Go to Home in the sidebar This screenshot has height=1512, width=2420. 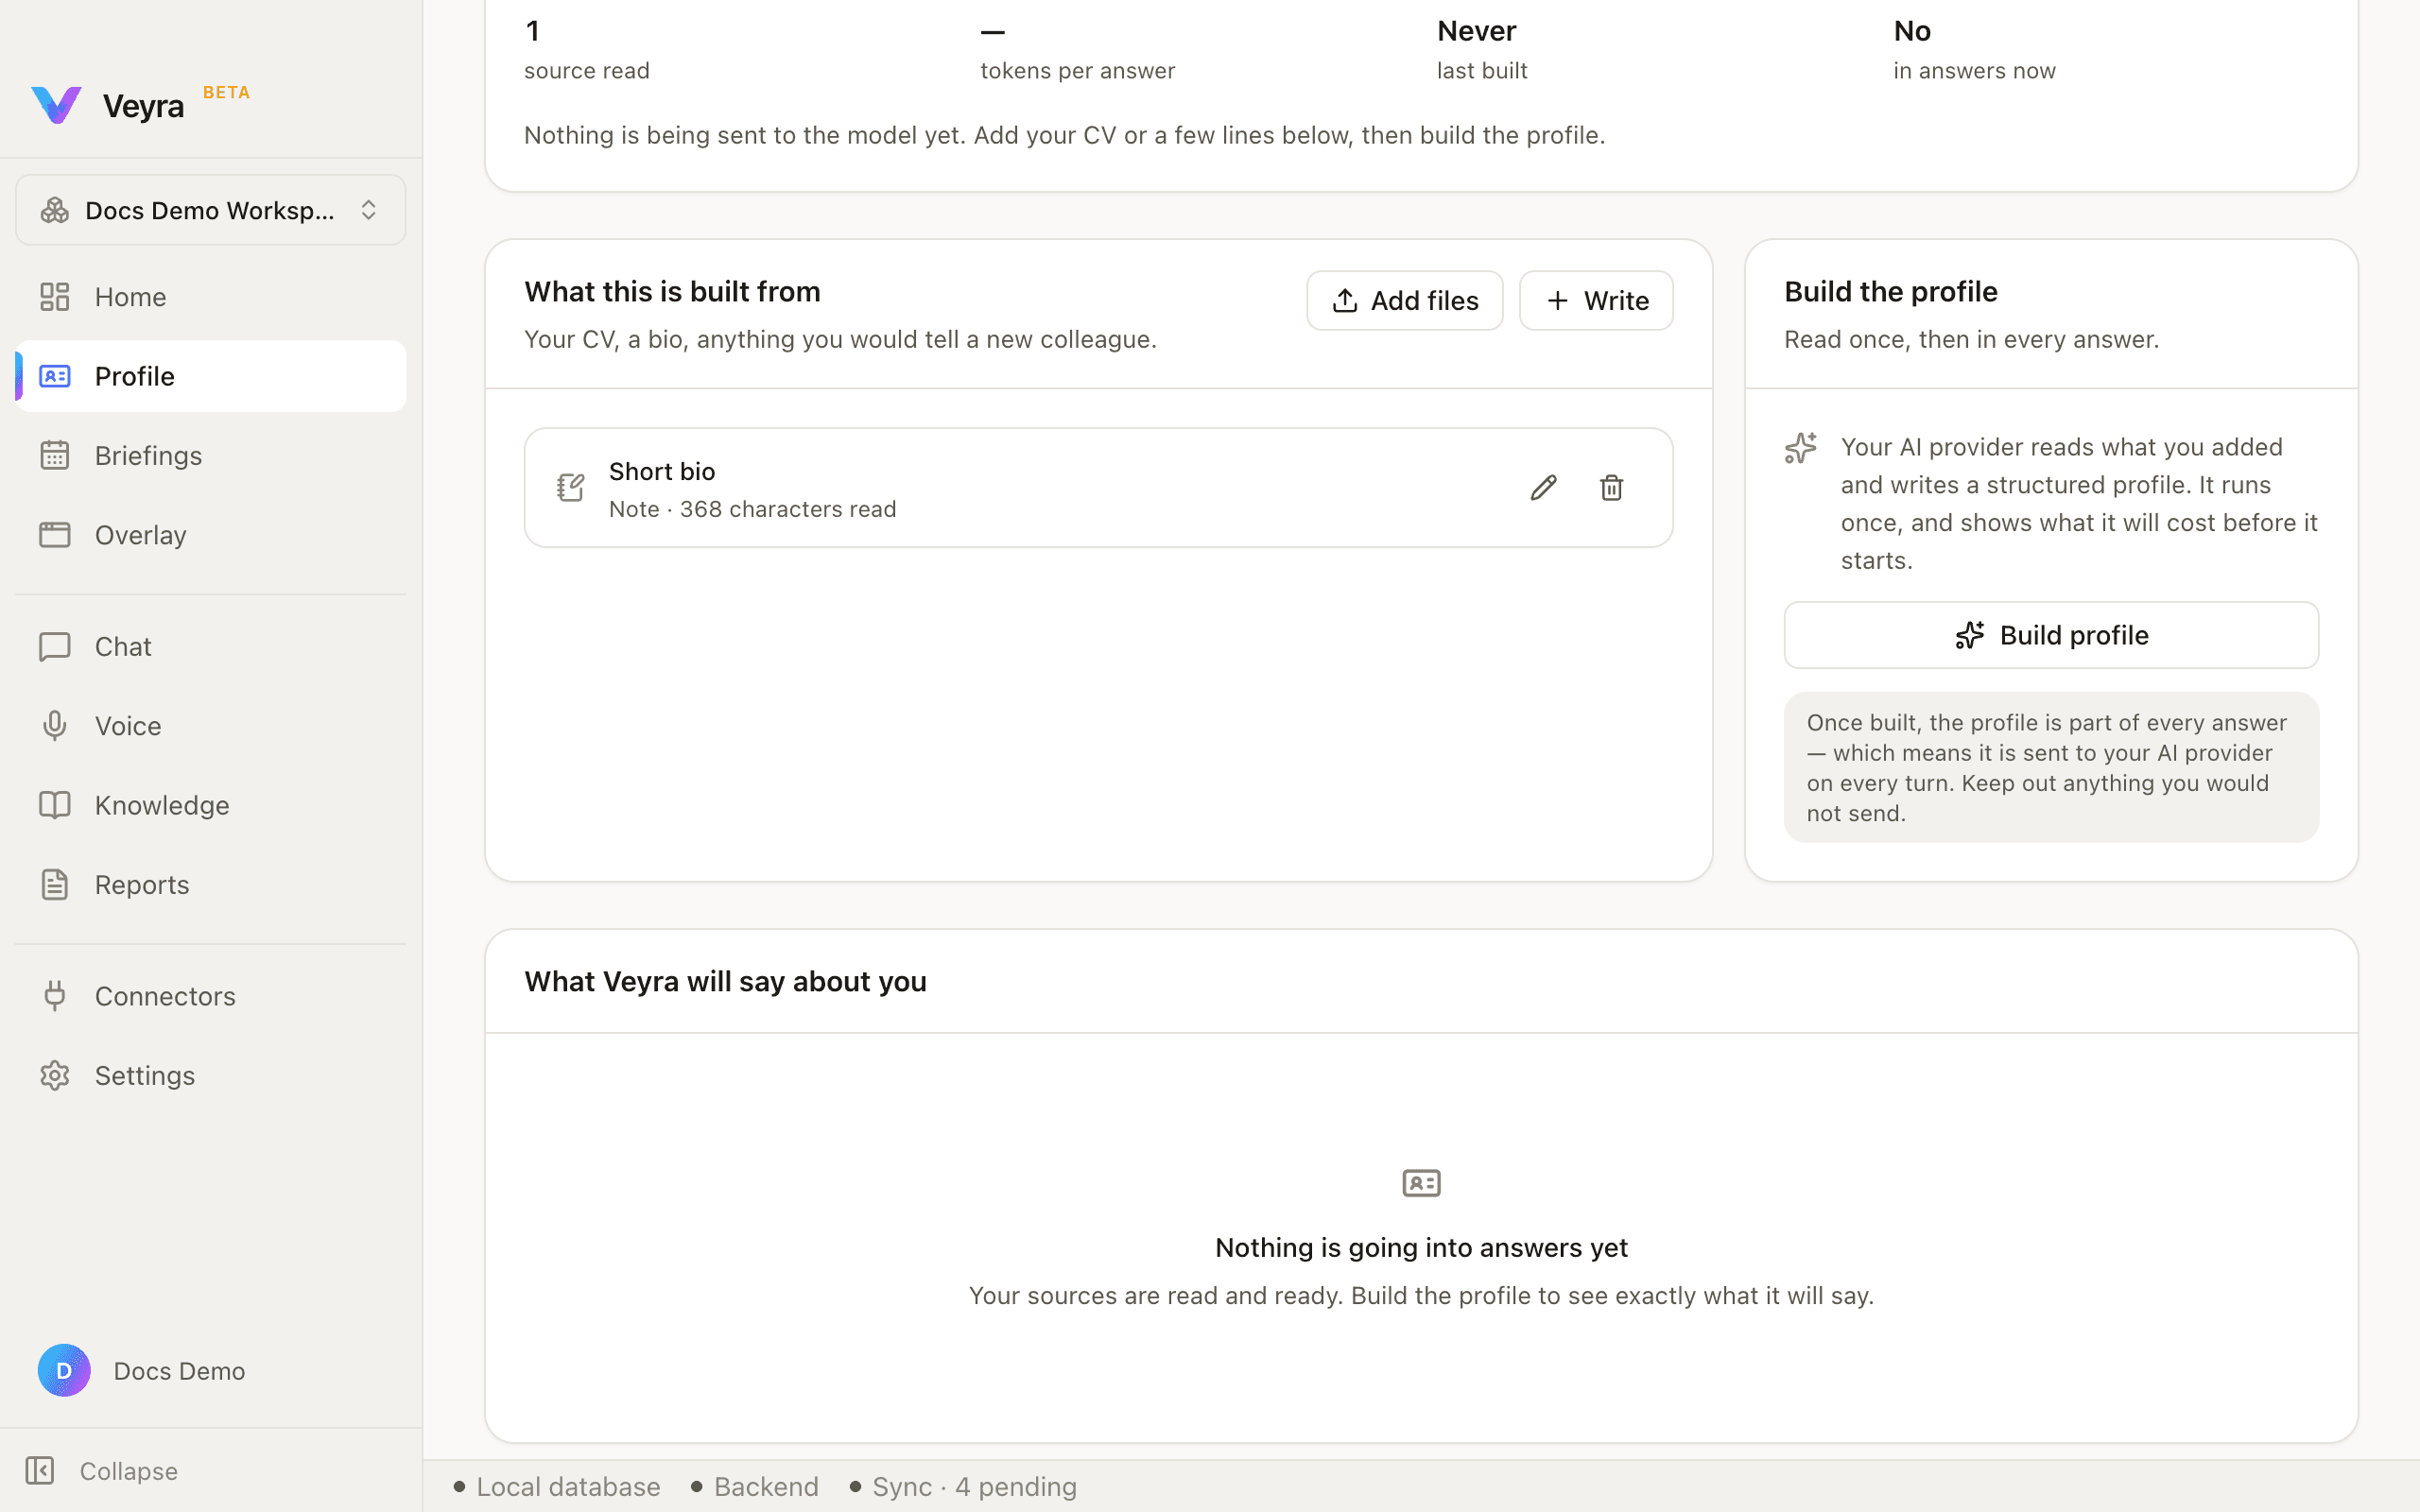(211, 297)
